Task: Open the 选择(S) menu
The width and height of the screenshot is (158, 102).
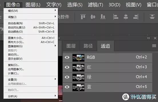Action: click(x=75, y=5)
